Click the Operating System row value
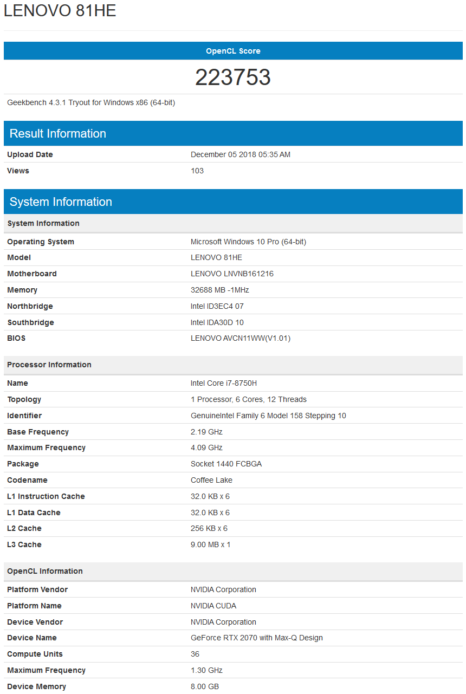Viewport: 466px width, 694px height. tap(248, 242)
